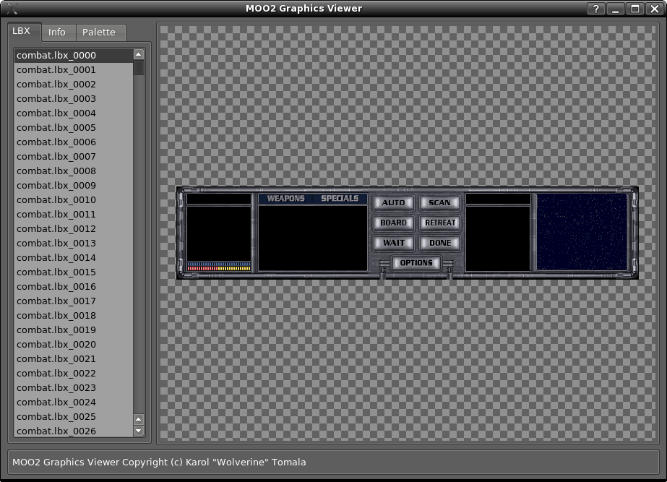Choose combat.lbx_0004 from the list
Viewport: 667px width, 482px height.
(74, 113)
